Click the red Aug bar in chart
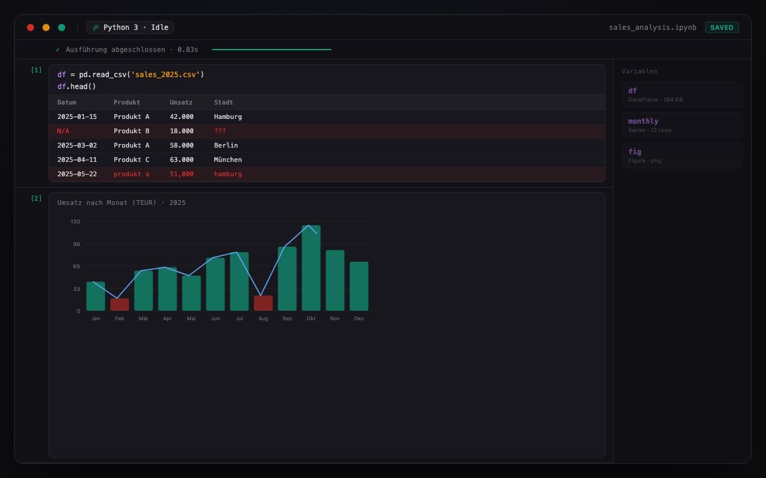This screenshot has height=478, width=766. pos(263,303)
